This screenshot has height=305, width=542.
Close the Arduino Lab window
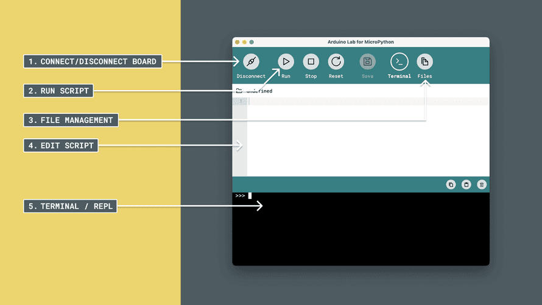point(237,42)
